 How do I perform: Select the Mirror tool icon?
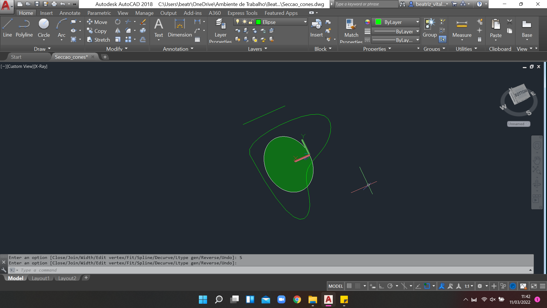coord(118,31)
